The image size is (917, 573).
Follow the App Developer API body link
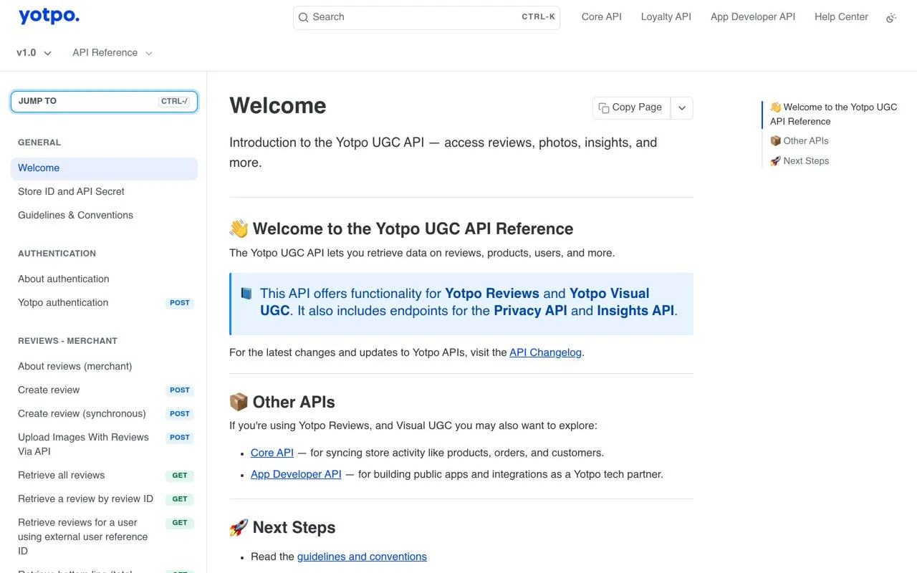point(296,474)
